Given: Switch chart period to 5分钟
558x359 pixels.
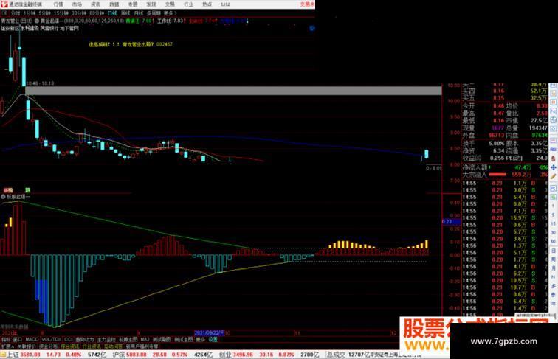Looking at the screenshot, I should (45, 13).
